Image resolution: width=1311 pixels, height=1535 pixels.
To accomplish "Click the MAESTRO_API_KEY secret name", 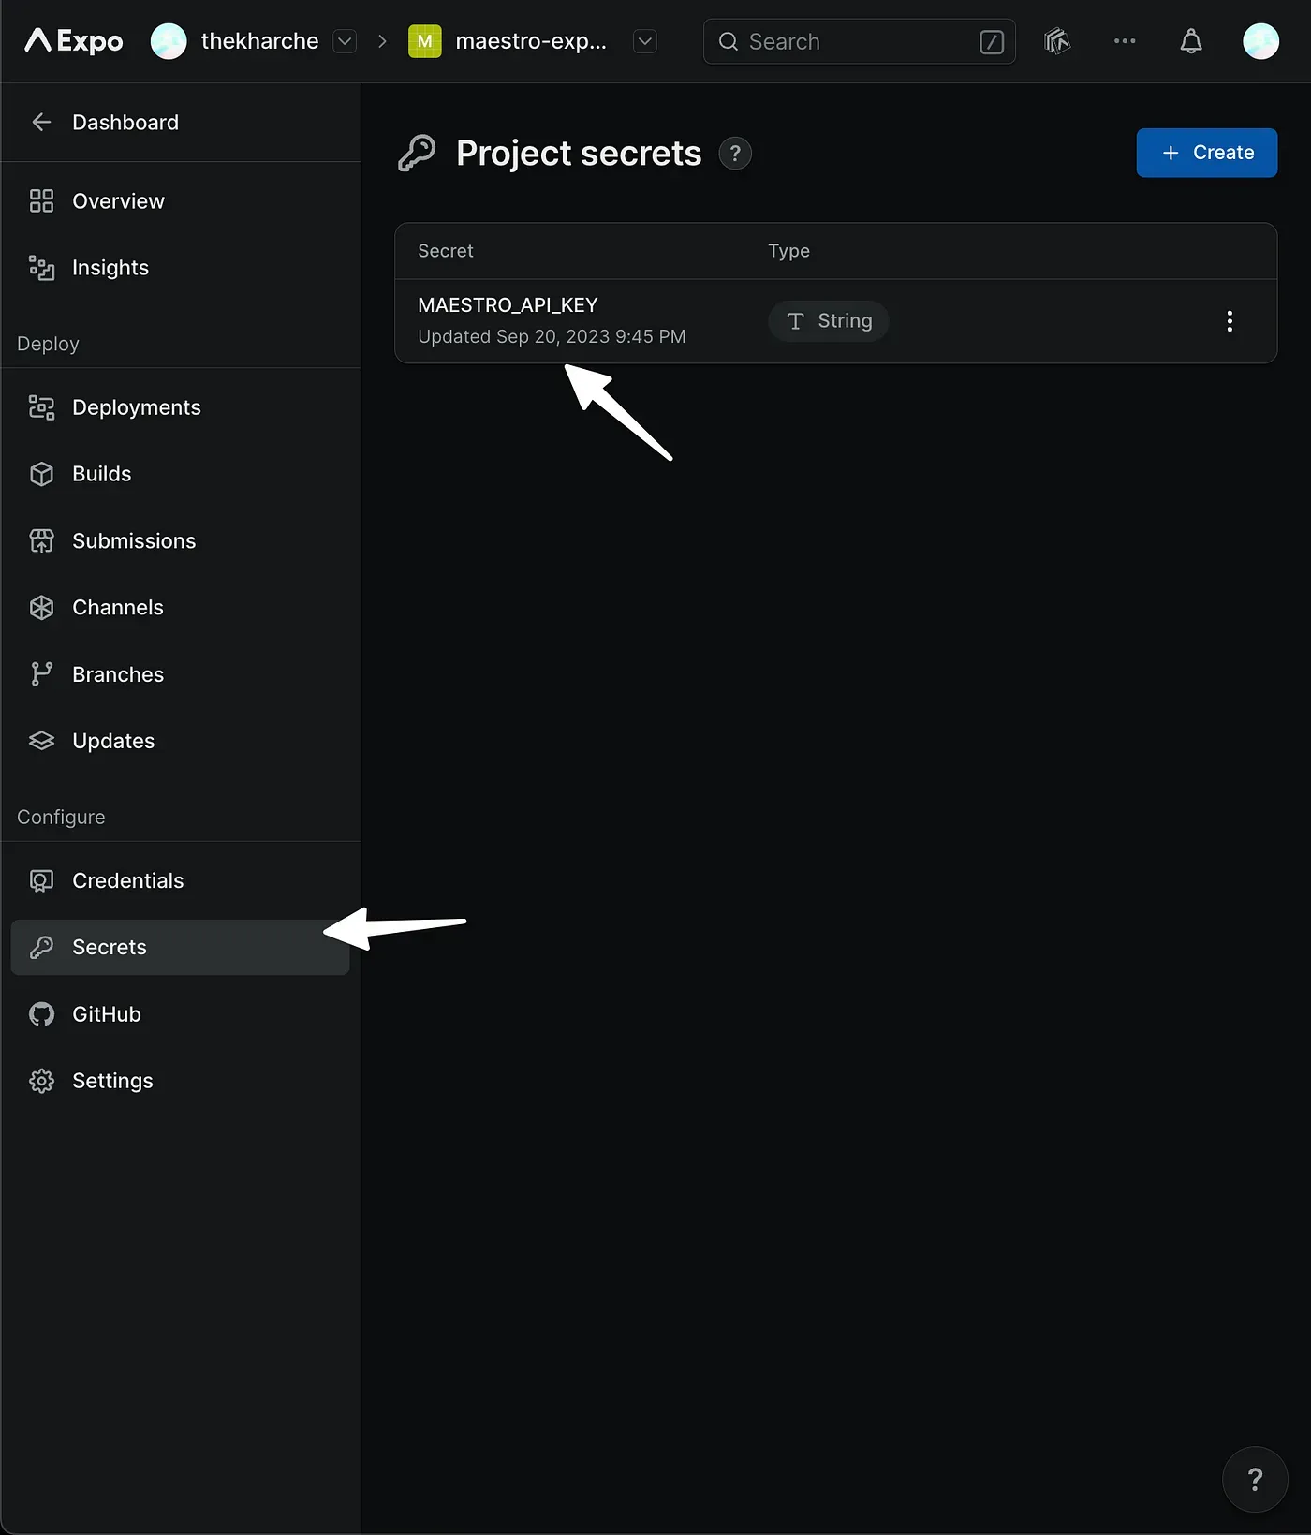I will pyautogui.click(x=508, y=305).
